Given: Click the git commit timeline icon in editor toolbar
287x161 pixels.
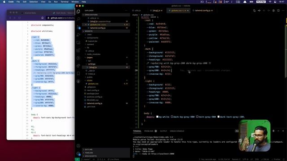Looking at the screenshot, I should click(259, 11).
